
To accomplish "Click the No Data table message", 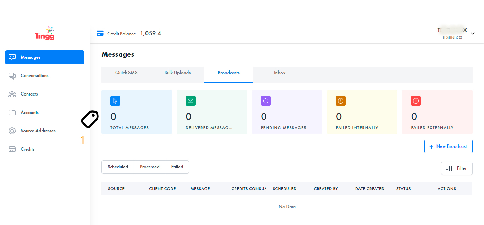I will (x=287, y=207).
